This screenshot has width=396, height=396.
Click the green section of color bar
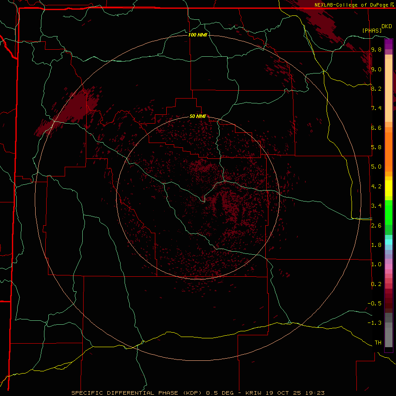pyautogui.click(x=389, y=212)
